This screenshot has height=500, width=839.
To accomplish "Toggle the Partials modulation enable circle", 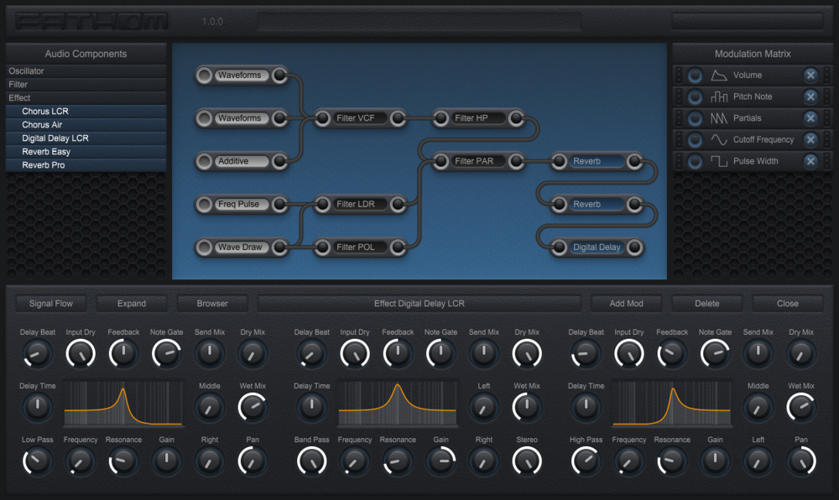I will 695,118.
